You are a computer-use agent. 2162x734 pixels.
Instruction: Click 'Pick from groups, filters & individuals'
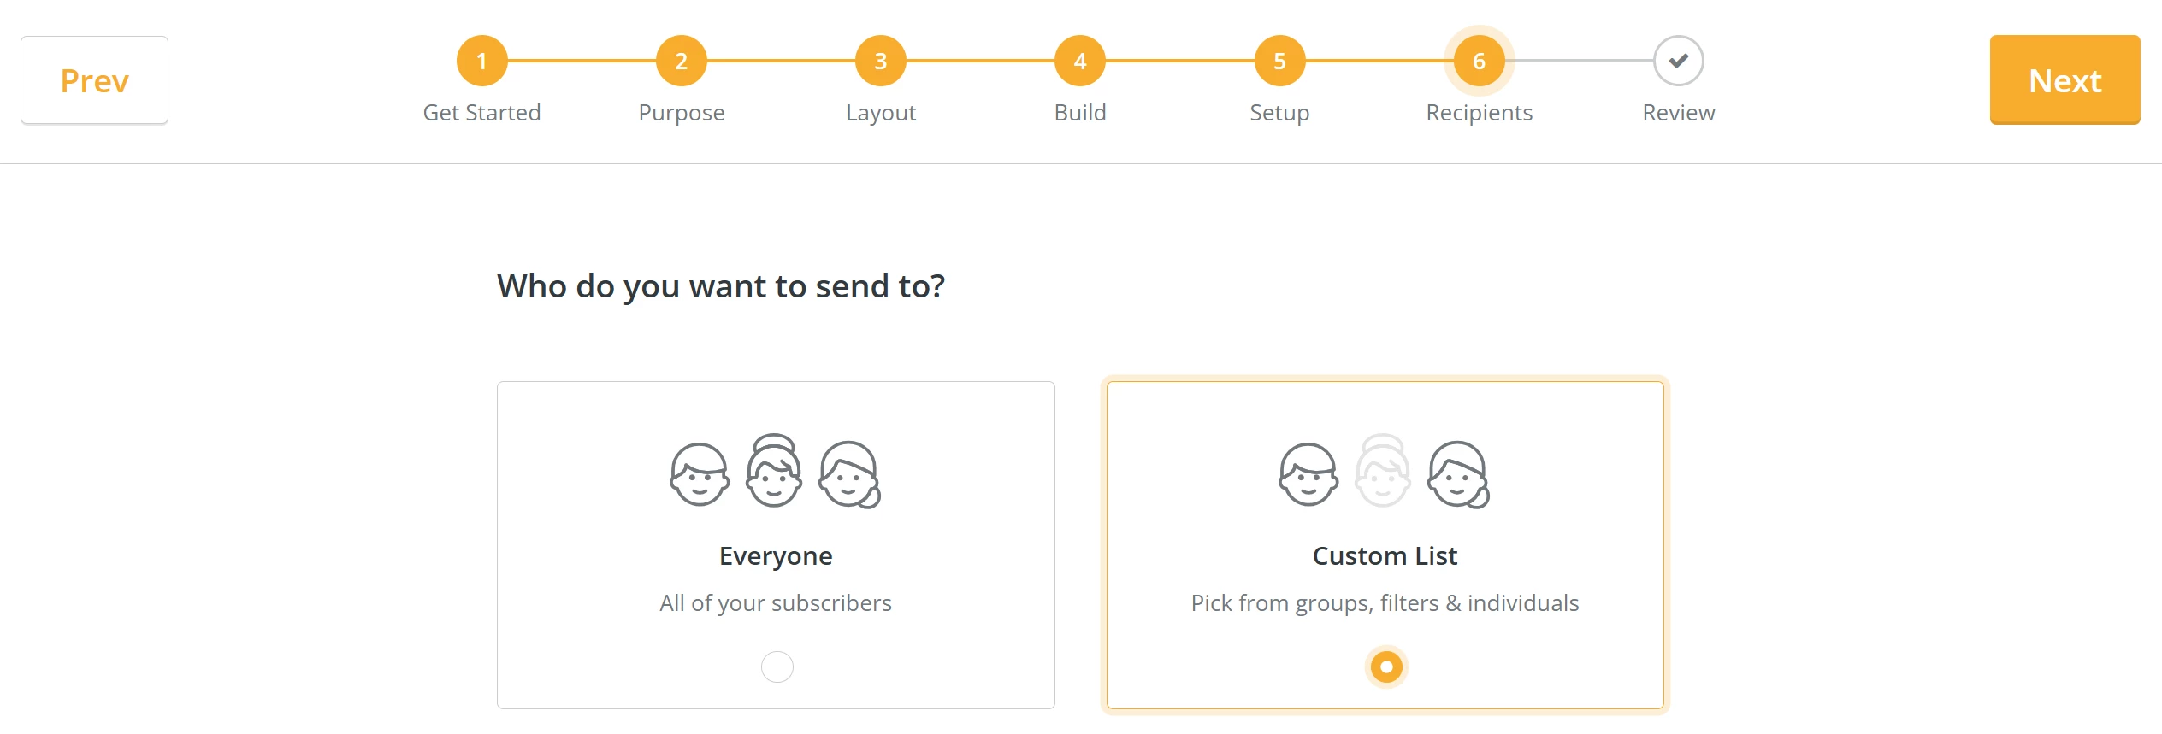pyautogui.click(x=1385, y=603)
